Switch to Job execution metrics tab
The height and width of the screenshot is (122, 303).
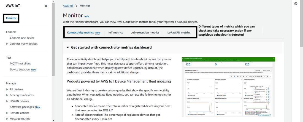145,33
